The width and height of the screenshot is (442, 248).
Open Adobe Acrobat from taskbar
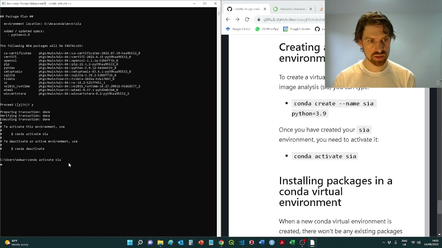(x=282, y=242)
